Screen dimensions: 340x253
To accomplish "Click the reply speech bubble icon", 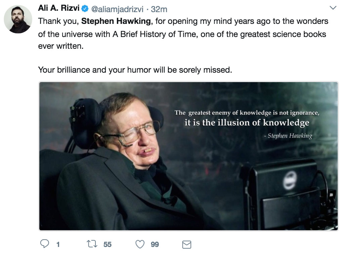I will 45,244.
